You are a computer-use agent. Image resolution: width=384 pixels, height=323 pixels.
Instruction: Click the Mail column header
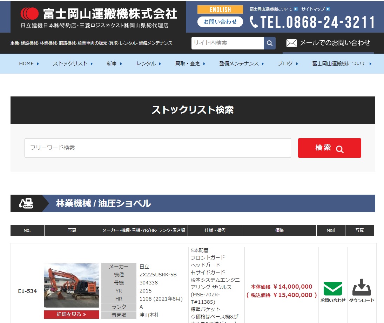(331, 230)
